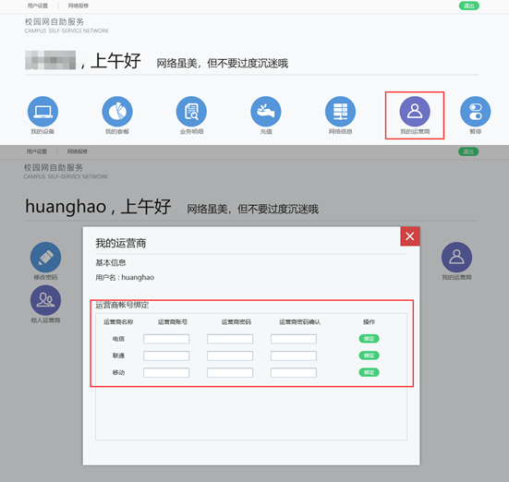Screen dimensions: 509x482
Task: Click the 运营商帐号绑定 section title
Action: click(122, 305)
